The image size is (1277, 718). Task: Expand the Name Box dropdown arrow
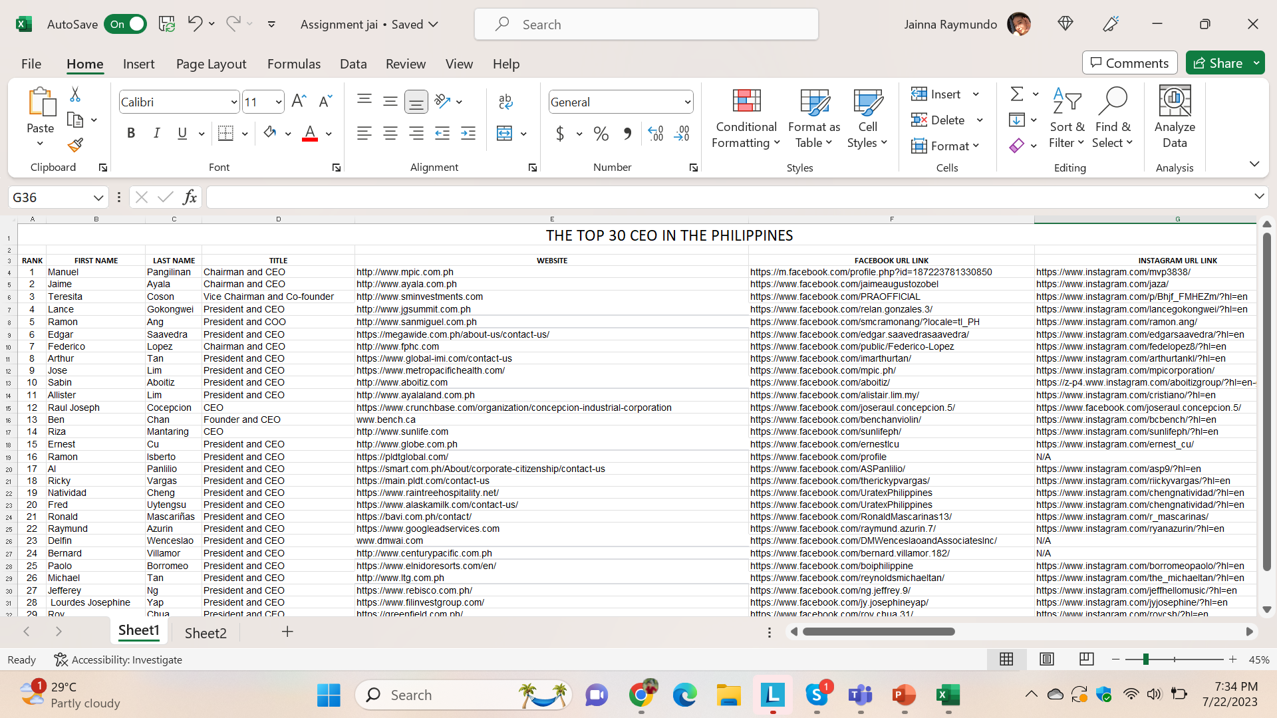point(98,197)
